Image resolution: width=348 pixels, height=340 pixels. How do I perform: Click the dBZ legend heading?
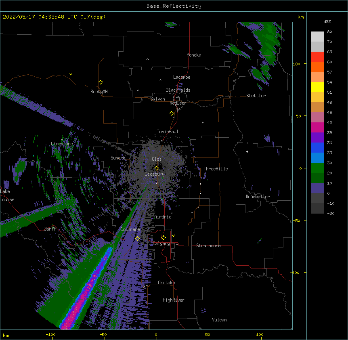[327, 22]
